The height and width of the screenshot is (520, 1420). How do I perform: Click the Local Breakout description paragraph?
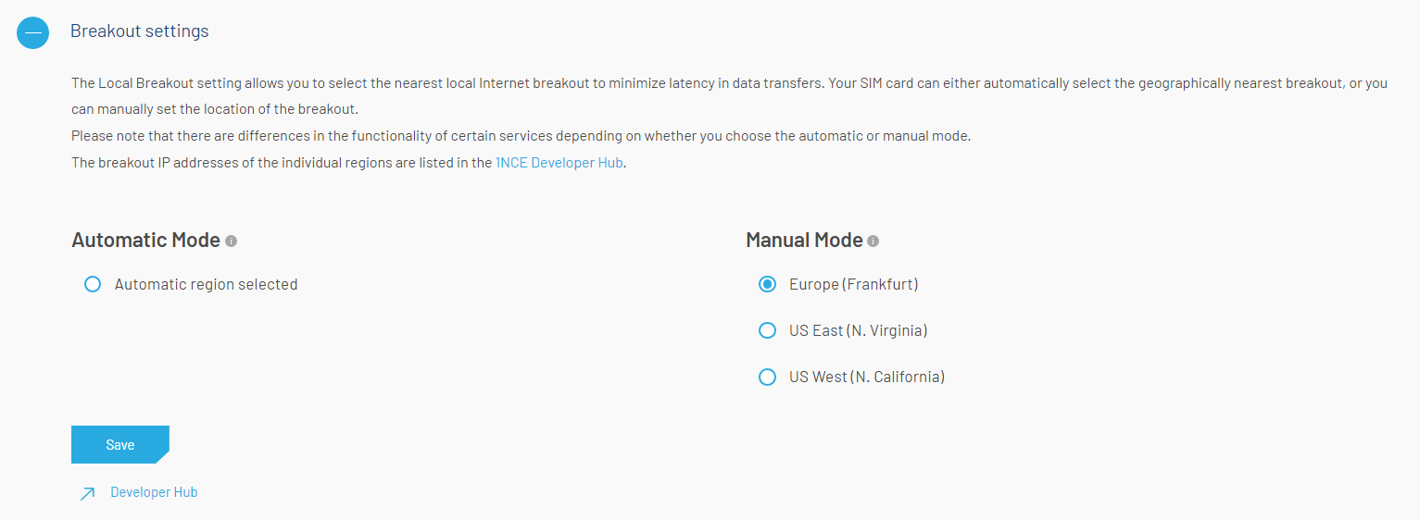[x=728, y=83]
